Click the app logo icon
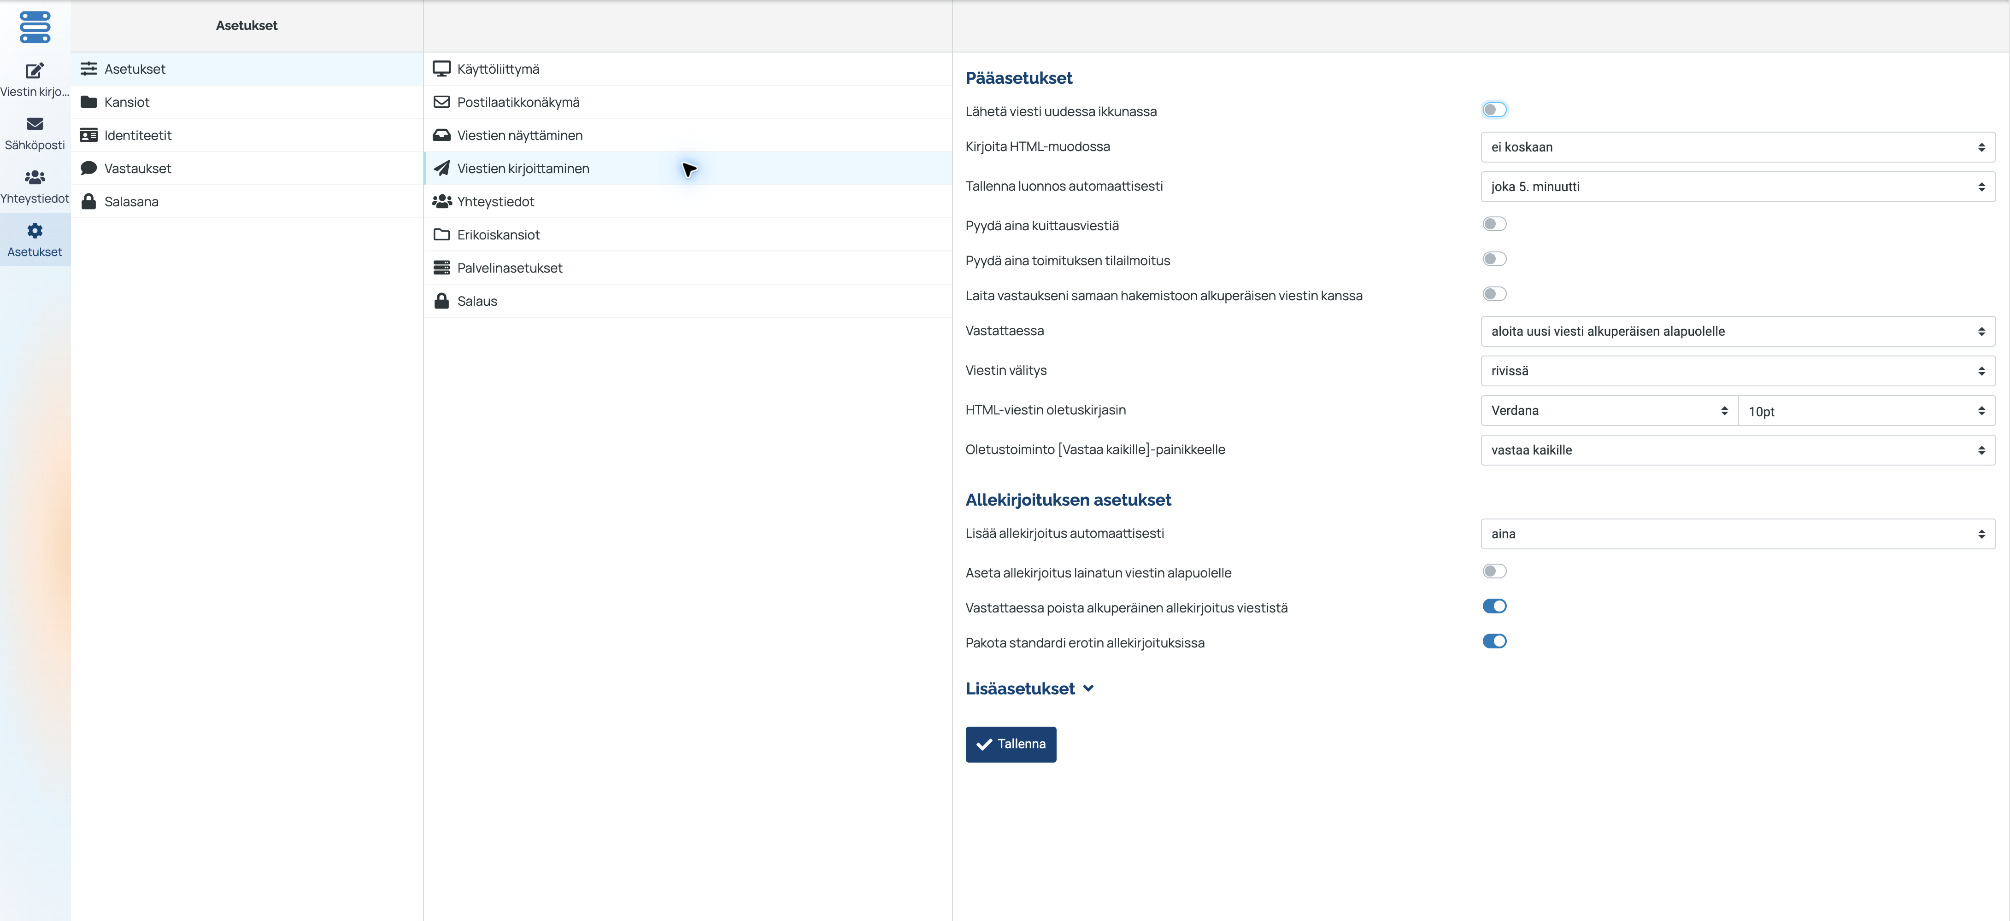 (35, 27)
